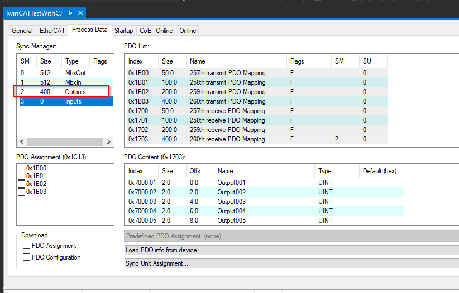Select PDO content entry Output005

(x=265, y=221)
